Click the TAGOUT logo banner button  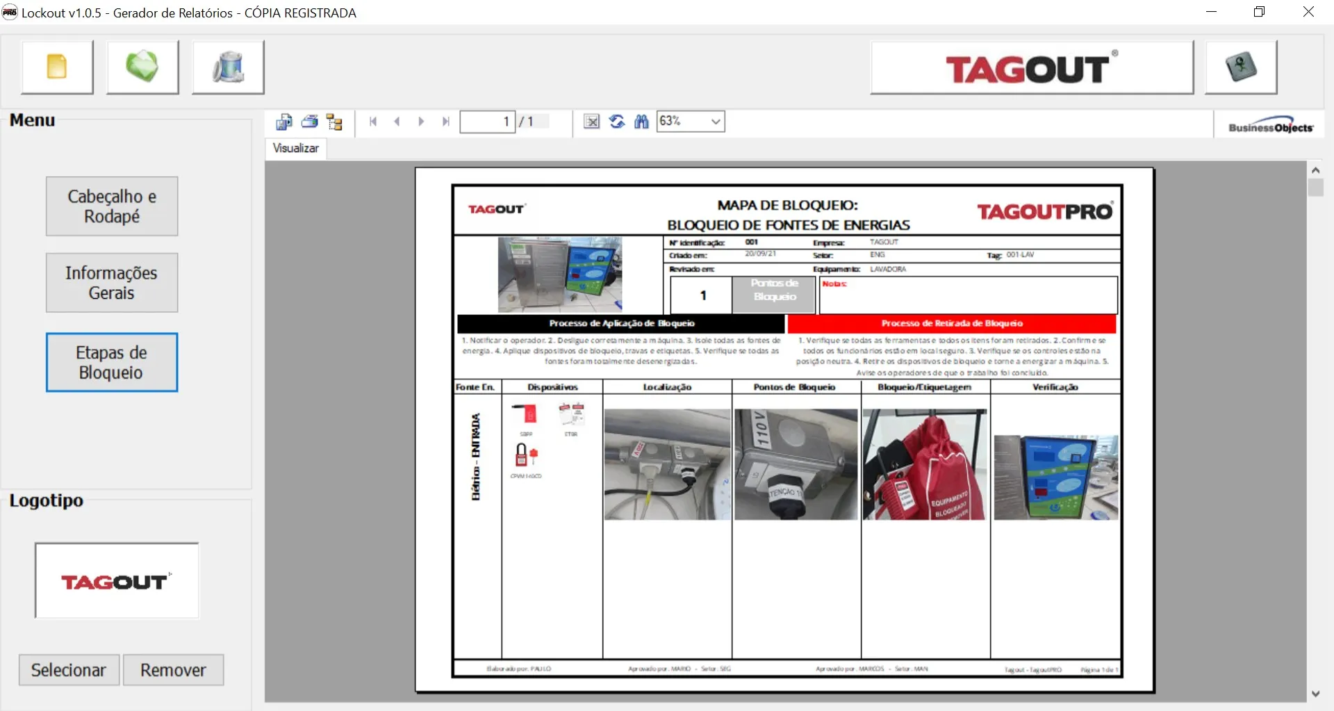[1032, 67]
